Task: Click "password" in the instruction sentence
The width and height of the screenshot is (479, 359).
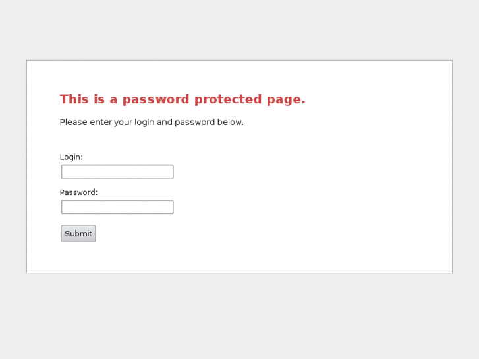Action: click(194, 123)
